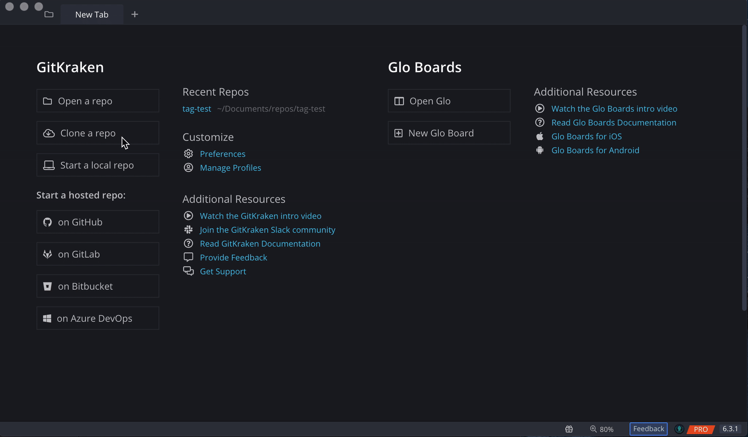Open Preferences link

(223, 154)
